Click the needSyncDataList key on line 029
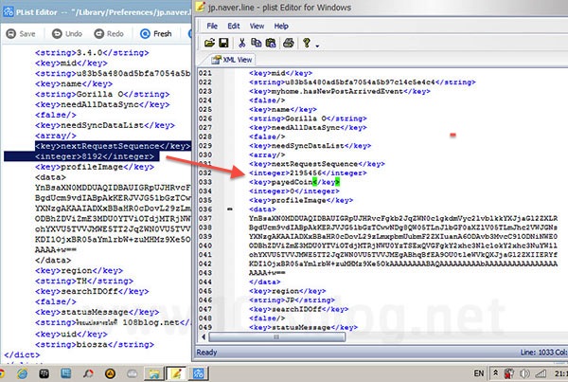568x382 pixels. point(311,146)
